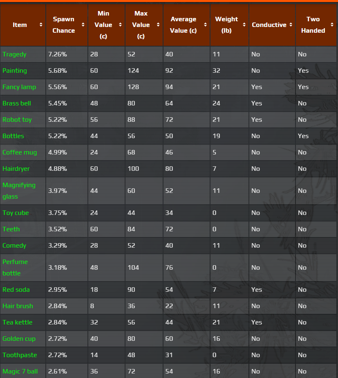The width and height of the screenshot is (338, 378).
Task: Open the Tea kettle link
Action: [x=18, y=322]
